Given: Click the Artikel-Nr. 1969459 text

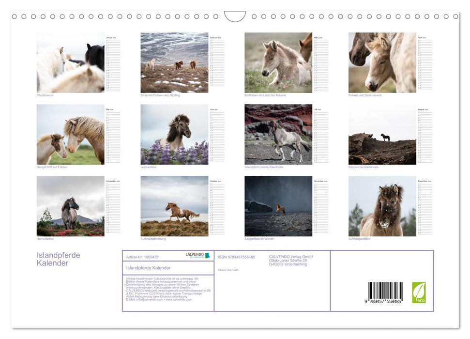Looking at the screenshot, I should (x=143, y=257).
